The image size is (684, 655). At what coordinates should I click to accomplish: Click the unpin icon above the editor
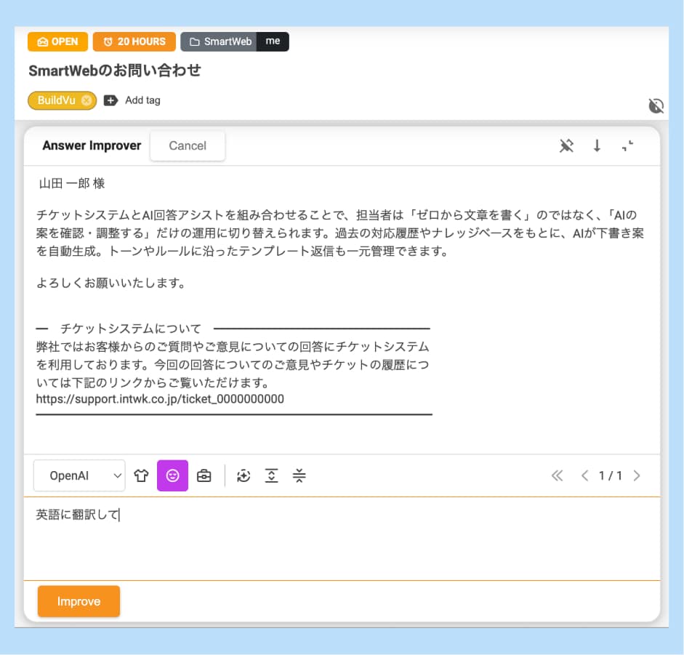point(566,145)
